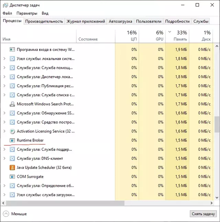The width and height of the screenshot is (220, 222).
Task: Switch to the Производительность tab
Action: click(x=44, y=21)
